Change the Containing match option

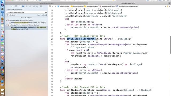click(18, 10)
